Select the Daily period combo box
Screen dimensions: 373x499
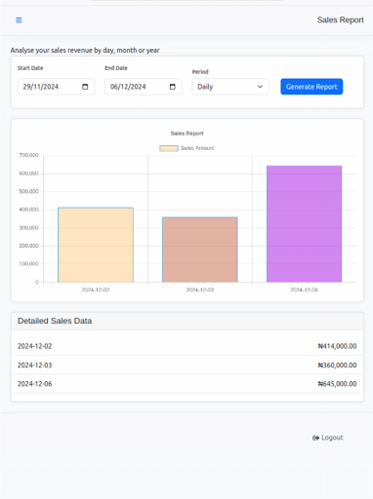click(230, 87)
